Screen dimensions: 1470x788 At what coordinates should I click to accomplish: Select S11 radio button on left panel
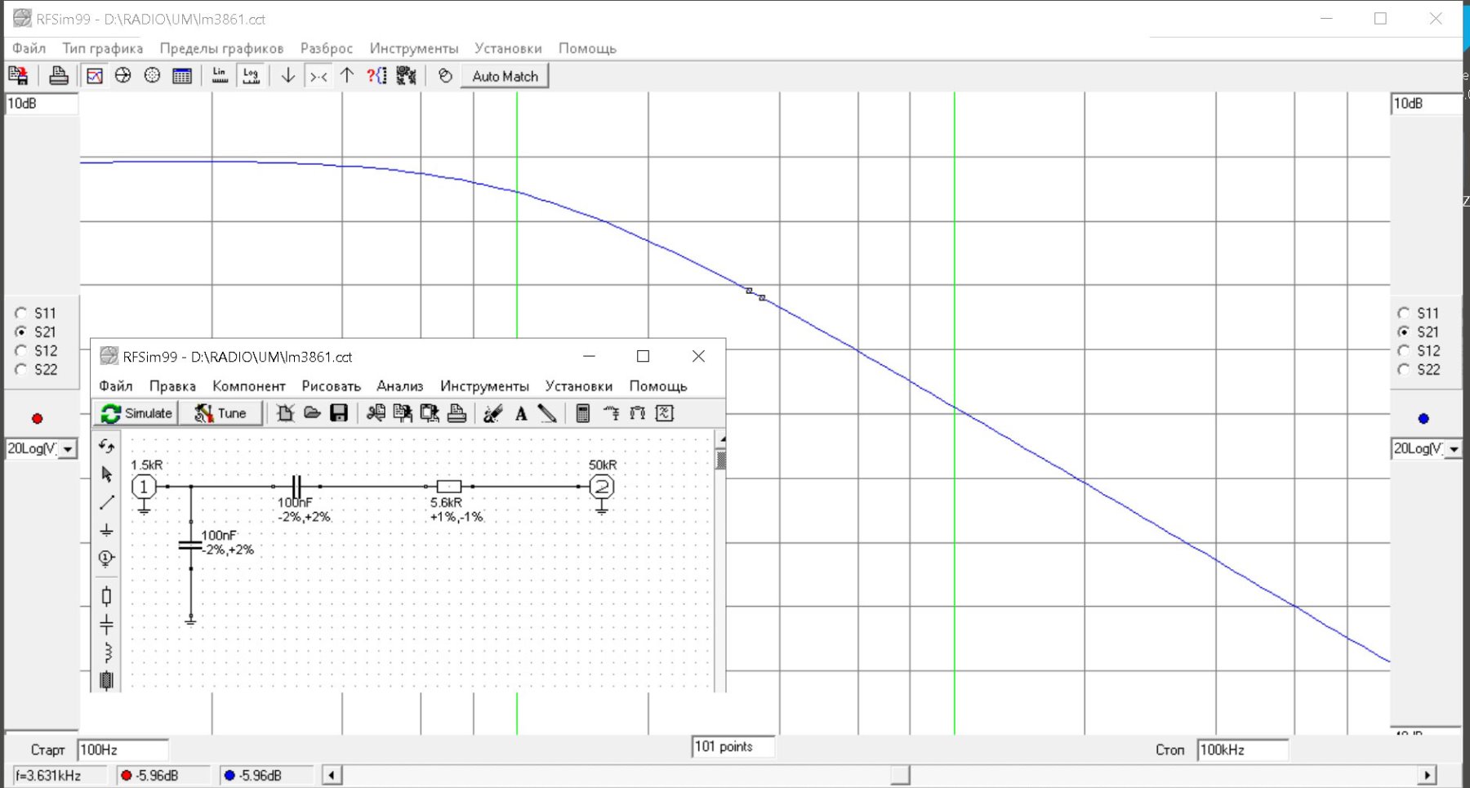point(21,313)
